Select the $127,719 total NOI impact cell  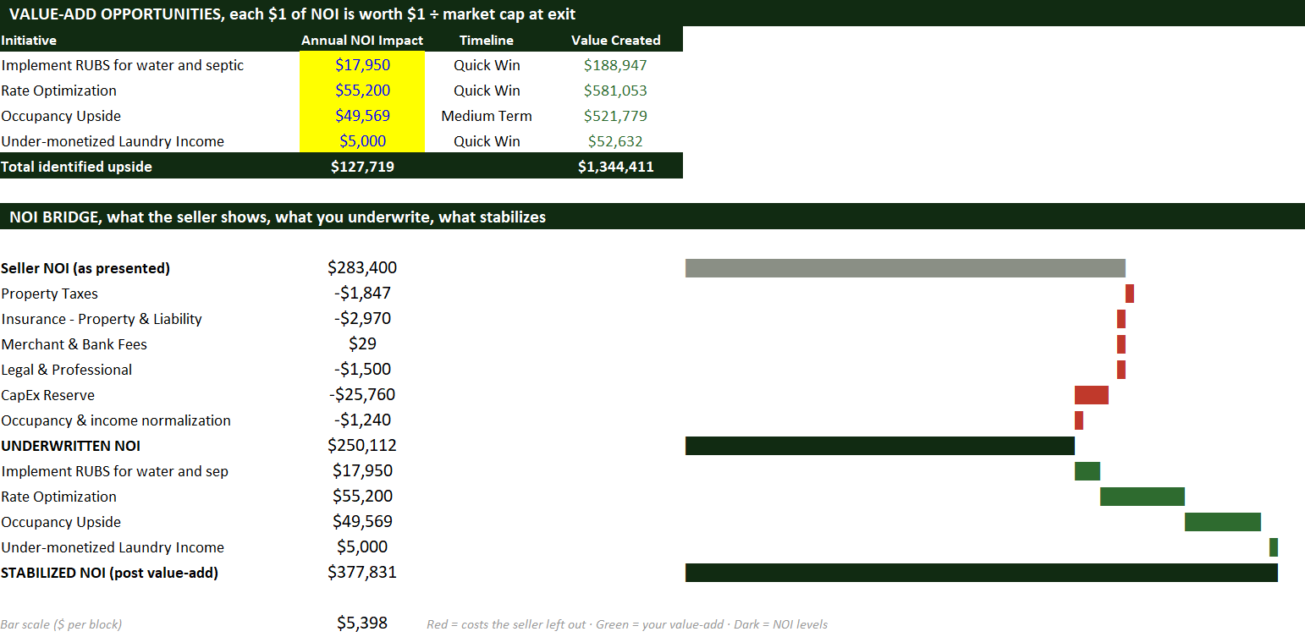point(362,167)
